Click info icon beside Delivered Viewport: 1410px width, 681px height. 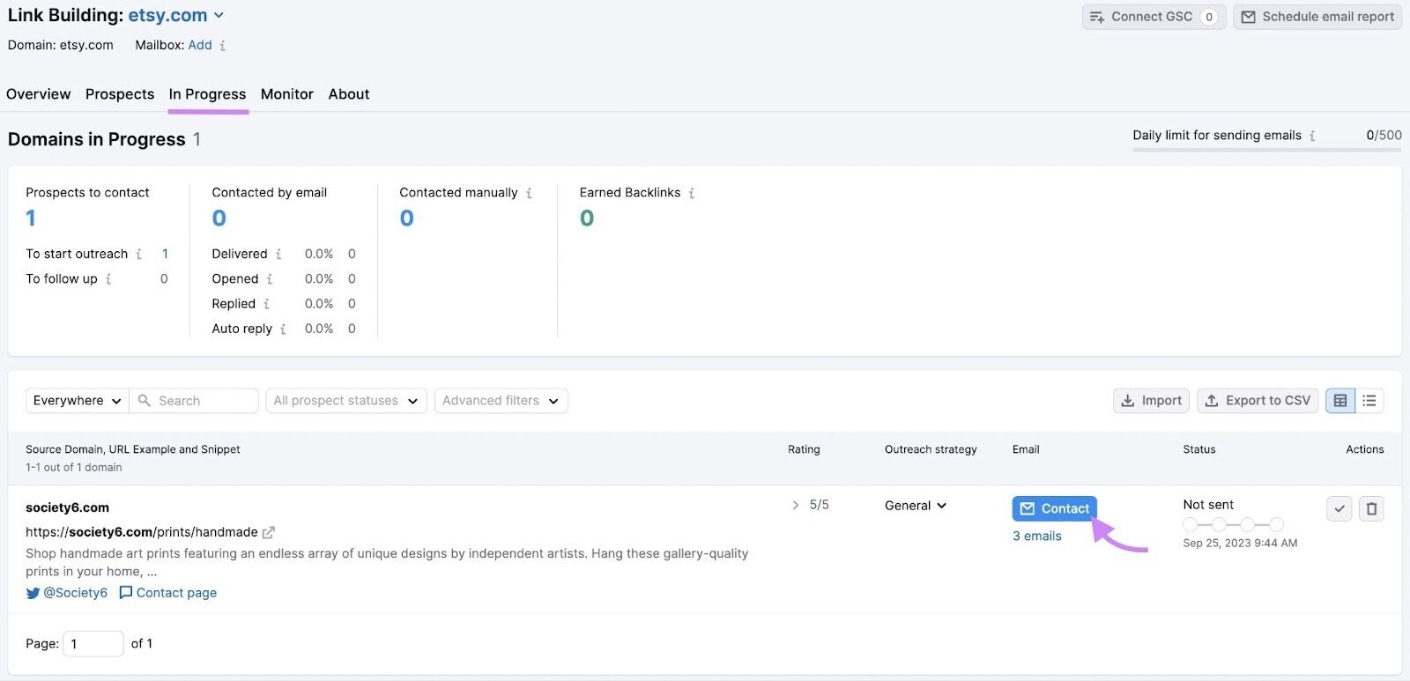pos(278,254)
